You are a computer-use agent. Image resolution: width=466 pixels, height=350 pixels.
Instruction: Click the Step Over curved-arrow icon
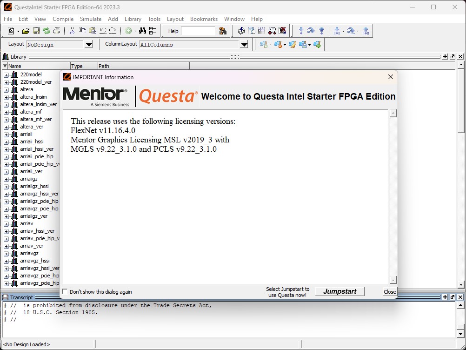click(311, 31)
